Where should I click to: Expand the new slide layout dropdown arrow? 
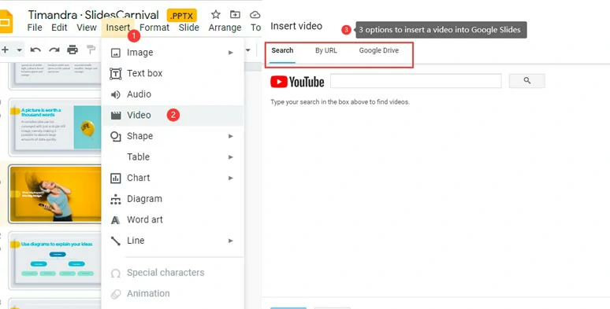point(19,50)
